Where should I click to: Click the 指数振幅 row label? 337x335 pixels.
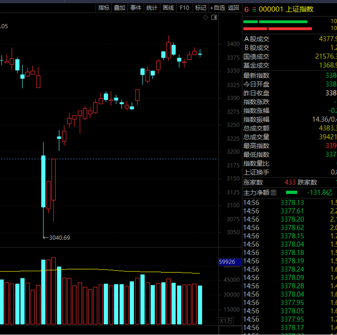tap(256, 120)
